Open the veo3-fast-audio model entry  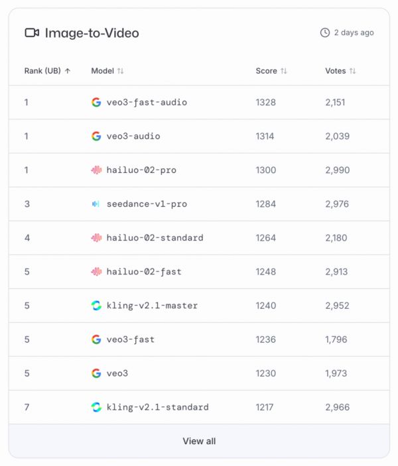pyautogui.click(x=147, y=103)
